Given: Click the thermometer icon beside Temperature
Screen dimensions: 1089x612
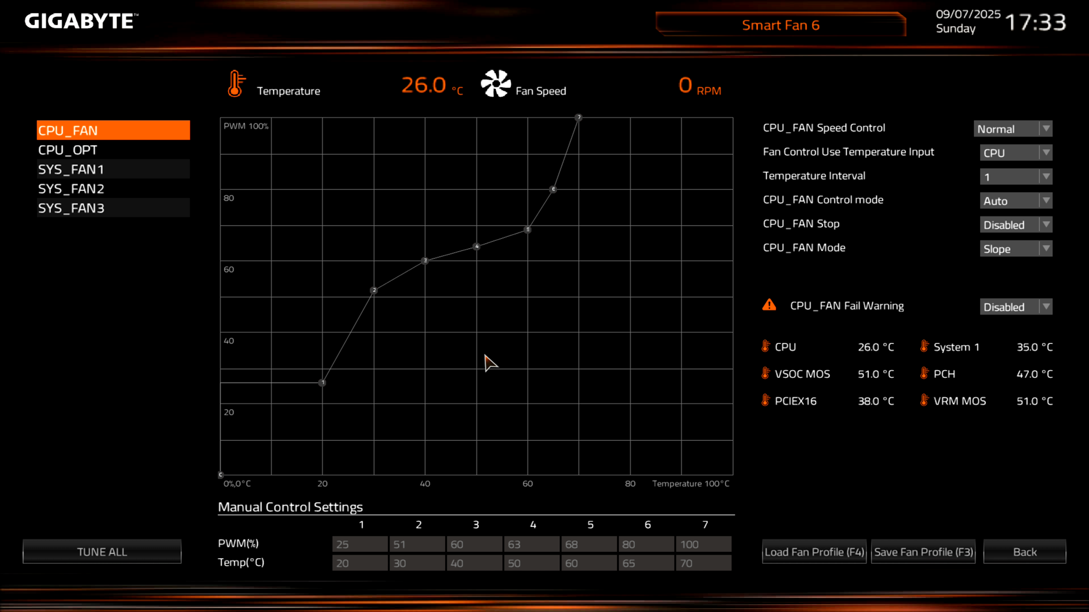Looking at the screenshot, I should point(235,84).
